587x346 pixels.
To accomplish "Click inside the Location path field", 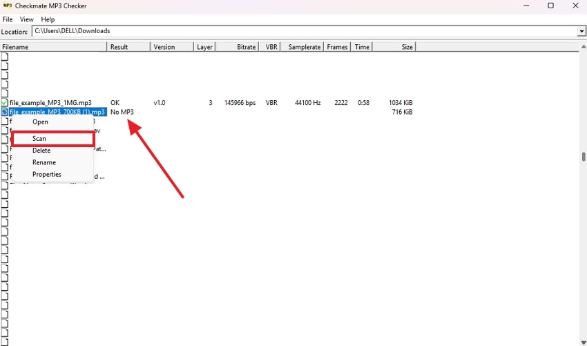I will 304,32.
